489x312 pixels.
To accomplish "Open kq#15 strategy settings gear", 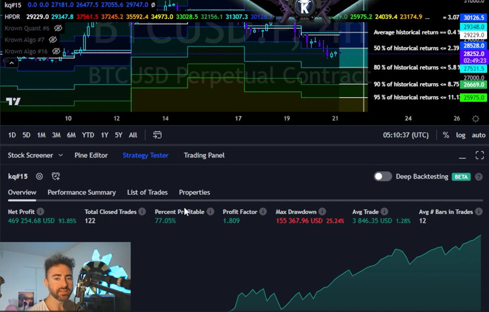I will [x=39, y=176].
